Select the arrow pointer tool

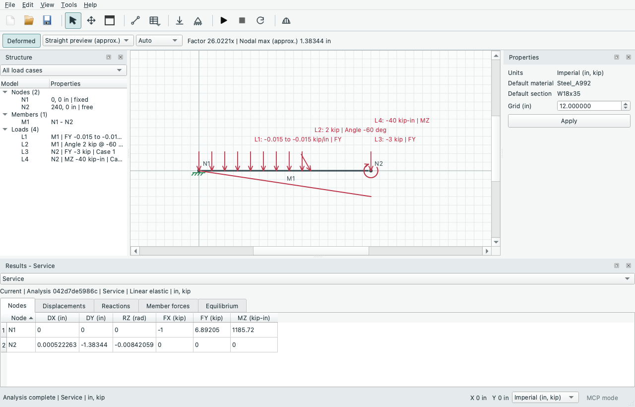73,20
